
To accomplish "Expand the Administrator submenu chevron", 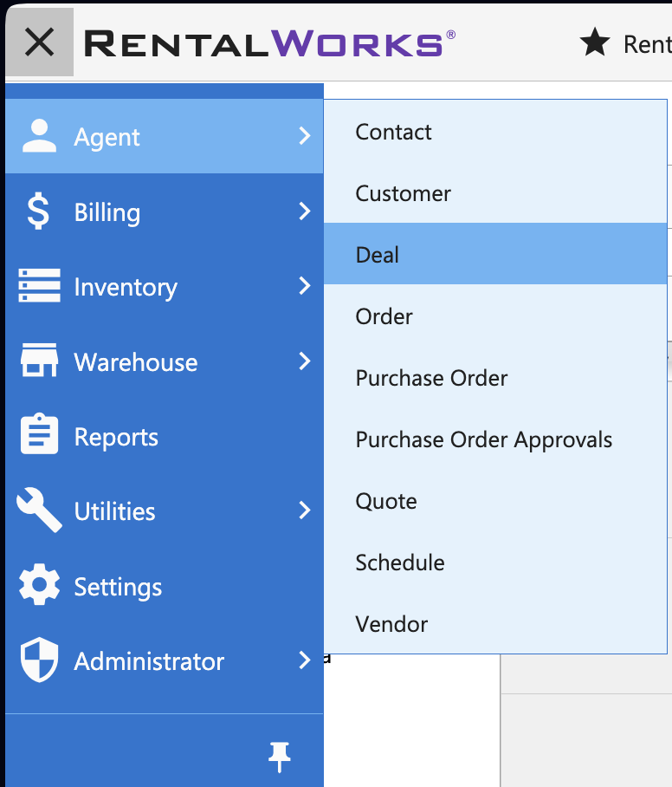I will click(305, 660).
